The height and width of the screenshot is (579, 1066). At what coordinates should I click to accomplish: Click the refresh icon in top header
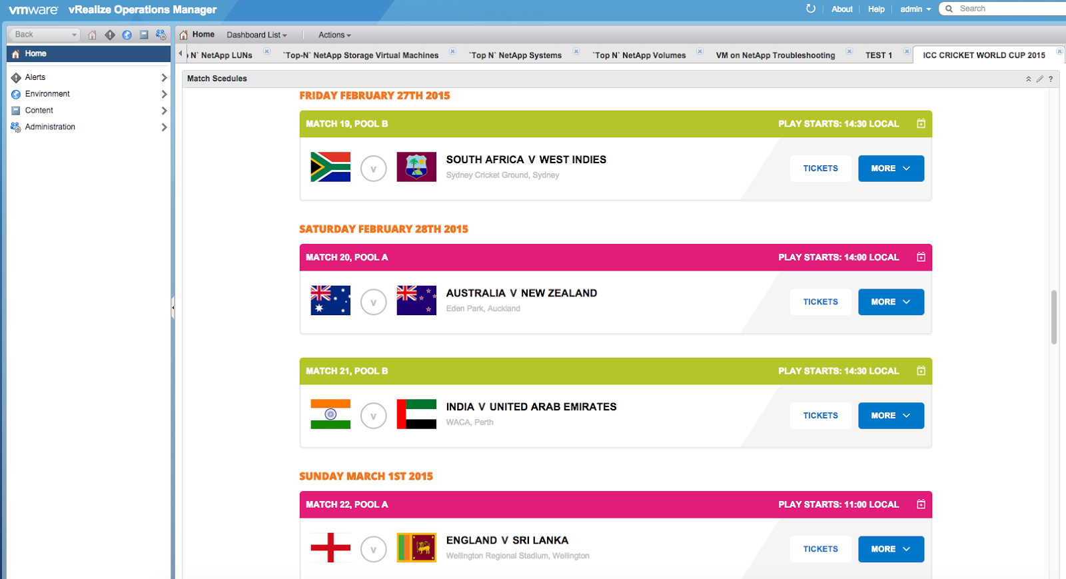coord(810,9)
